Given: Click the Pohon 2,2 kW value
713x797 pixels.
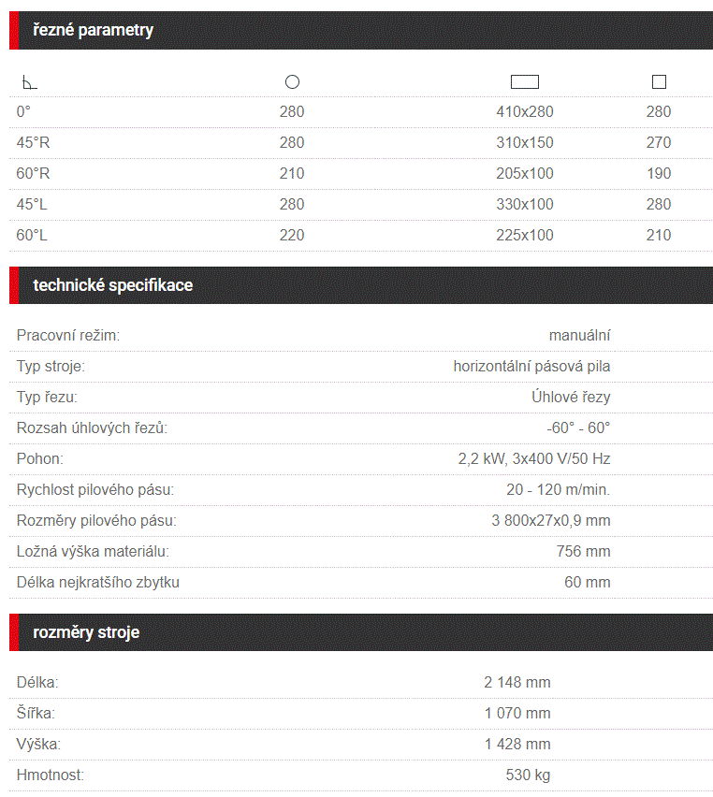Looking at the screenshot, I should (x=534, y=459).
